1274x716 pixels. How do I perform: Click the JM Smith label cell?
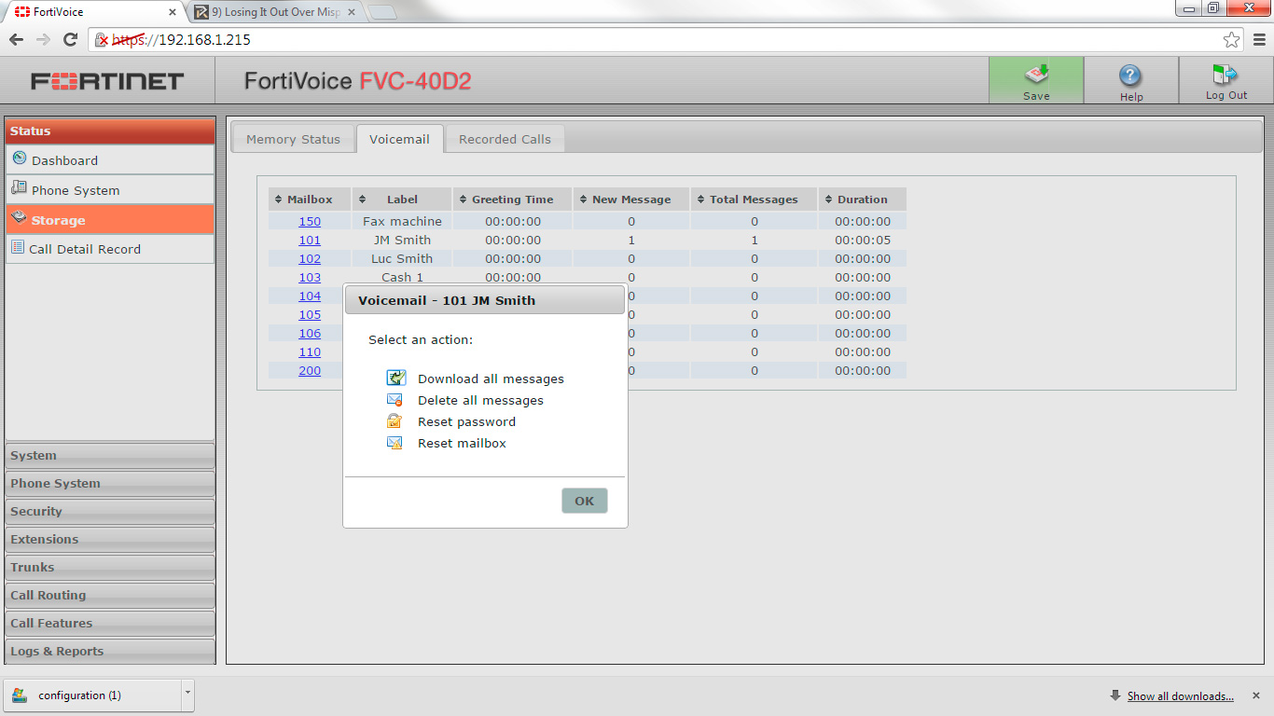click(402, 240)
